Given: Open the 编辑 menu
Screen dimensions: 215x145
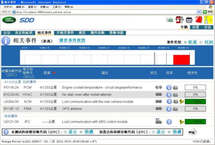Looking at the screenshot, I should pyautogui.click(x=20, y=7).
